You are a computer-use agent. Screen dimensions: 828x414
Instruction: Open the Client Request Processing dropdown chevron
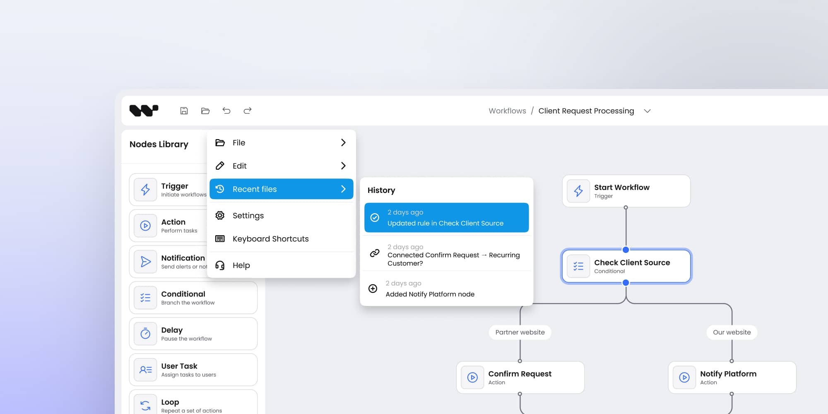coord(647,111)
